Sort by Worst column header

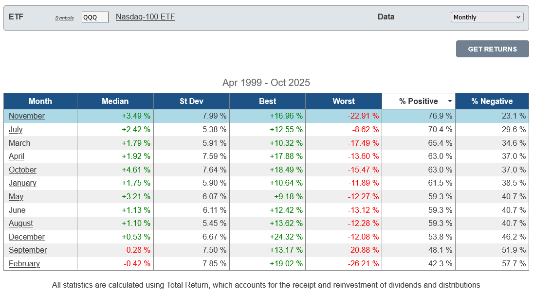pyautogui.click(x=343, y=101)
